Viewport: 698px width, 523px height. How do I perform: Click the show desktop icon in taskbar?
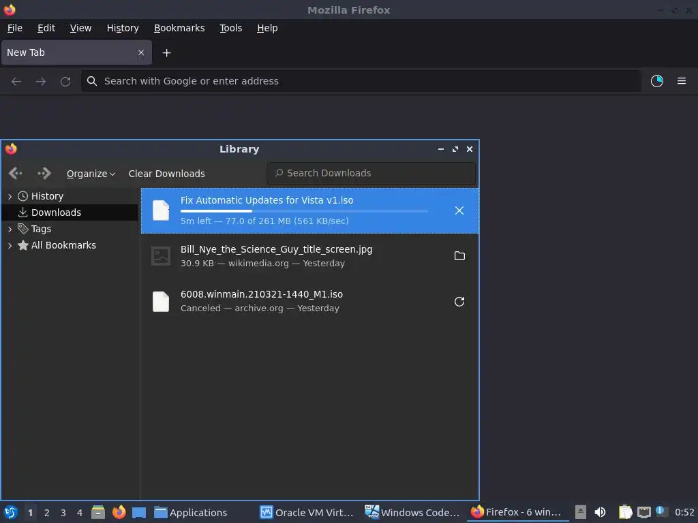[x=139, y=513]
